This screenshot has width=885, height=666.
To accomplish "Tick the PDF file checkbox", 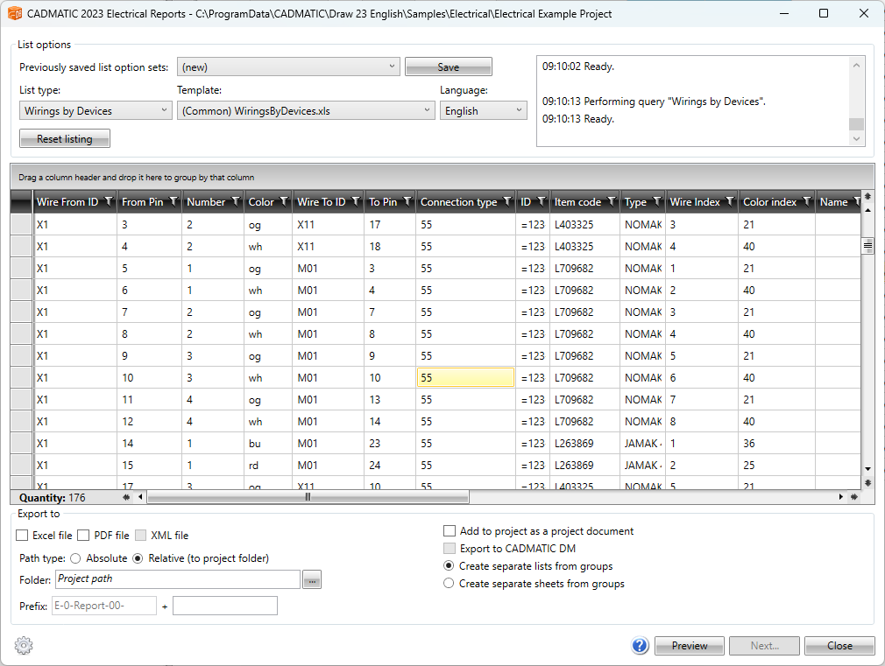I will click(x=84, y=536).
